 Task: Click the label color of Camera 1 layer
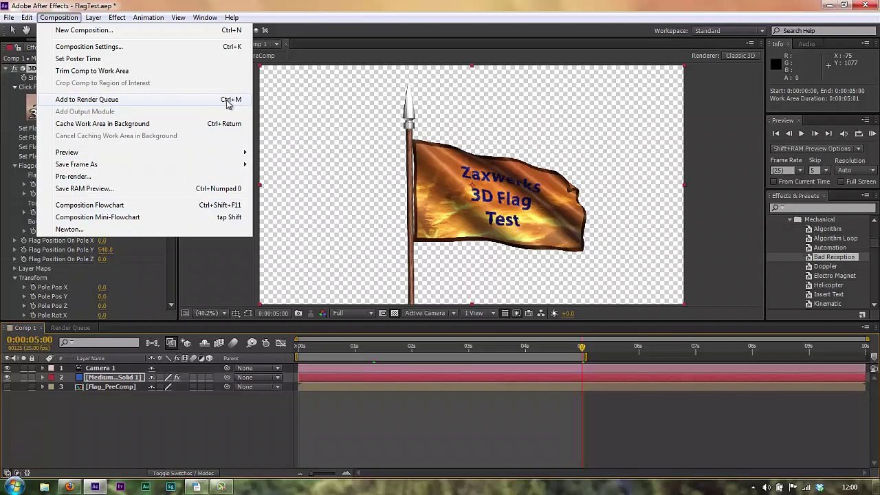click(51, 368)
